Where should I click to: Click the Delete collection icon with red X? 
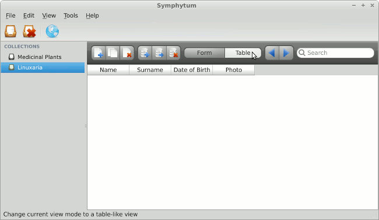click(29, 32)
